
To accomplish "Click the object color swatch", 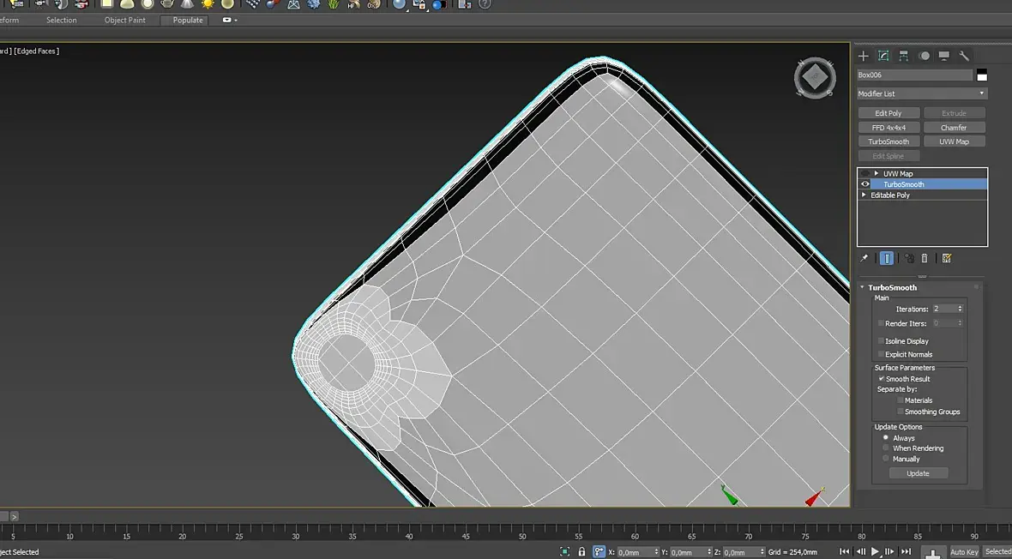I will click(982, 75).
